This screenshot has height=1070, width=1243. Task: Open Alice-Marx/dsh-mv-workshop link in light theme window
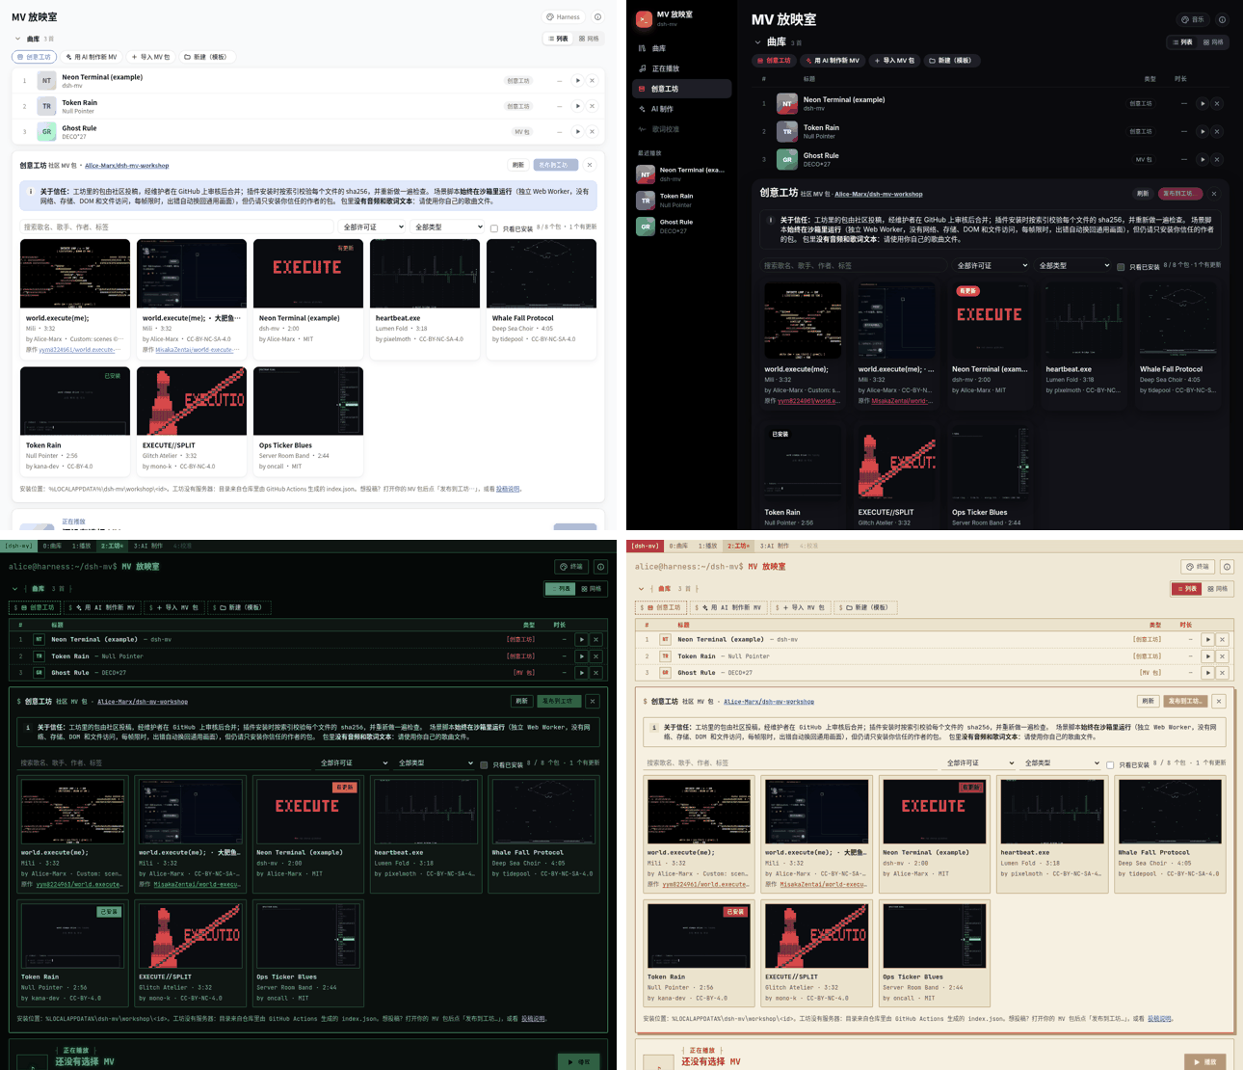pos(126,165)
